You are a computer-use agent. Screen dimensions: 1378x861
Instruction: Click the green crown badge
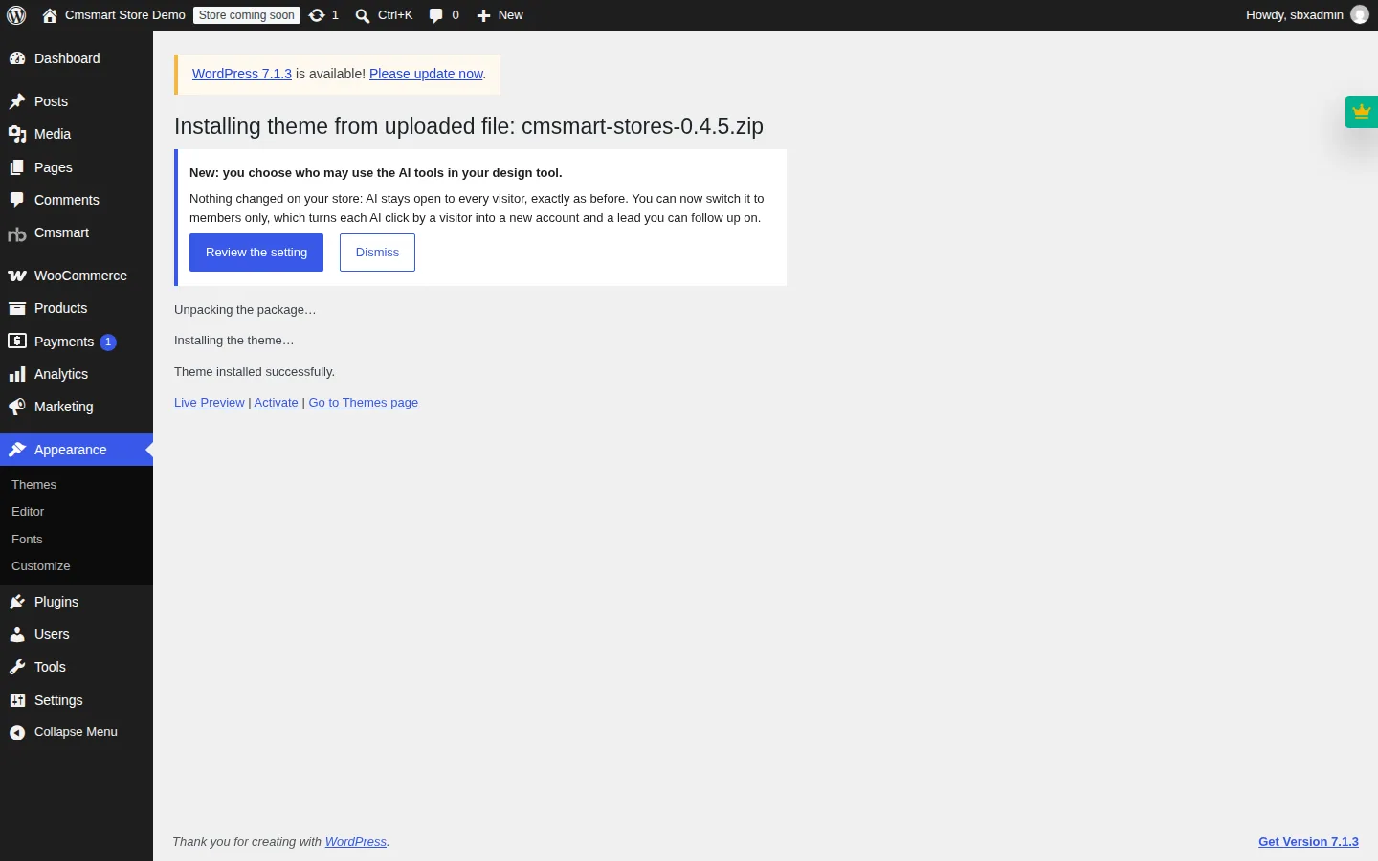tap(1362, 111)
